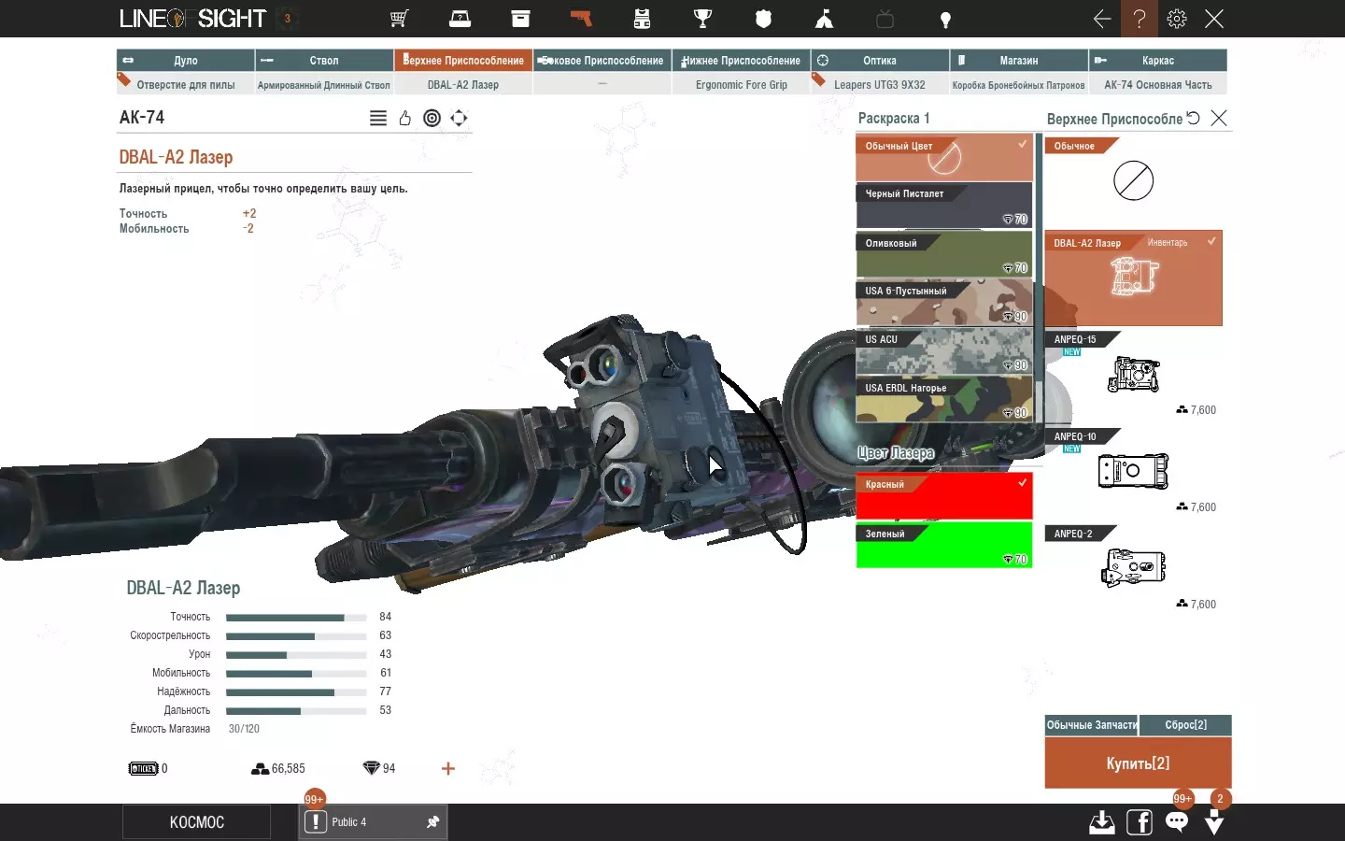Choose the Черный Пистолет paint swatch

point(944,206)
